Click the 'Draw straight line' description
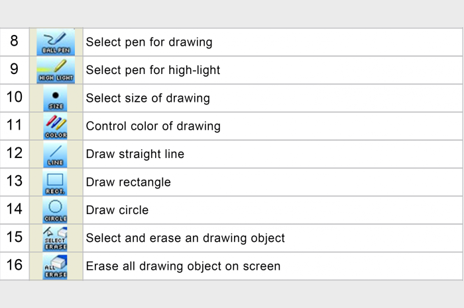This screenshot has height=308, width=464. 135,154
